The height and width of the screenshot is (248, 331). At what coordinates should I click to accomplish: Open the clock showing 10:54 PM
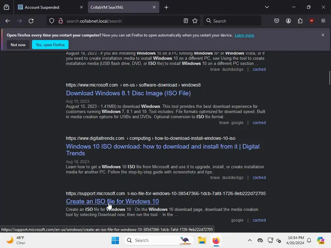tap(295, 240)
